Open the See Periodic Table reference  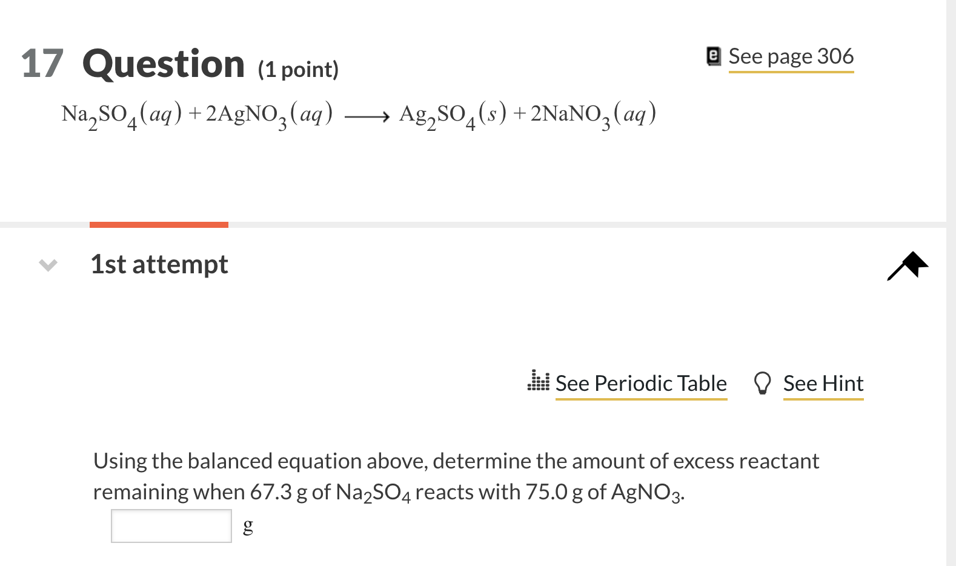pyautogui.click(x=640, y=383)
